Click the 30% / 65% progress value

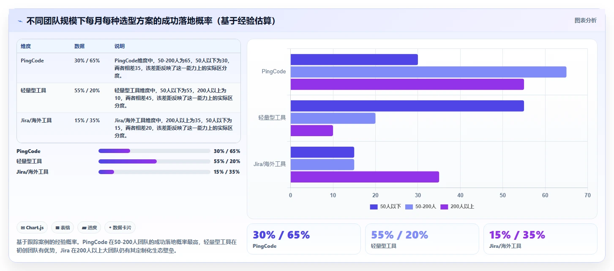click(226, 151)
